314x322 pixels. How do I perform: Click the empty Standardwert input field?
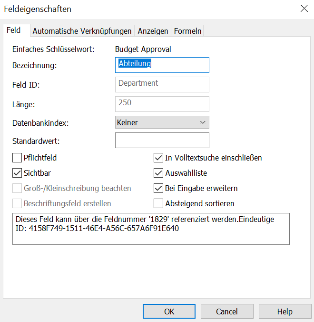pos(162,140)
